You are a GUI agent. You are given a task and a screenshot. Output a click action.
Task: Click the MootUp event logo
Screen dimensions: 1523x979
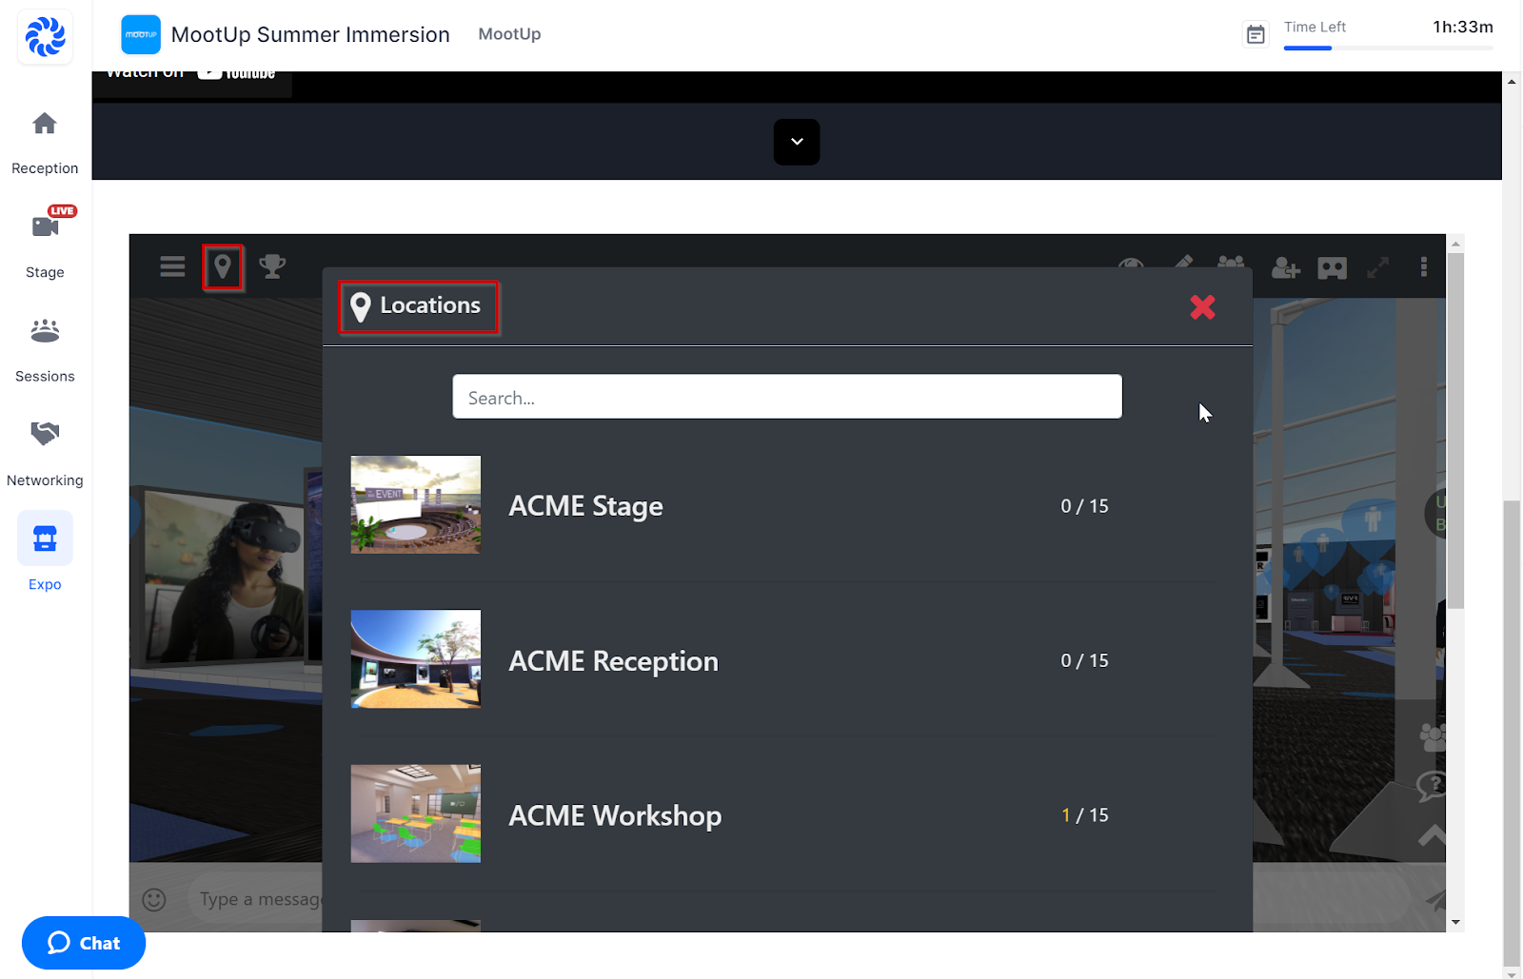141,34
